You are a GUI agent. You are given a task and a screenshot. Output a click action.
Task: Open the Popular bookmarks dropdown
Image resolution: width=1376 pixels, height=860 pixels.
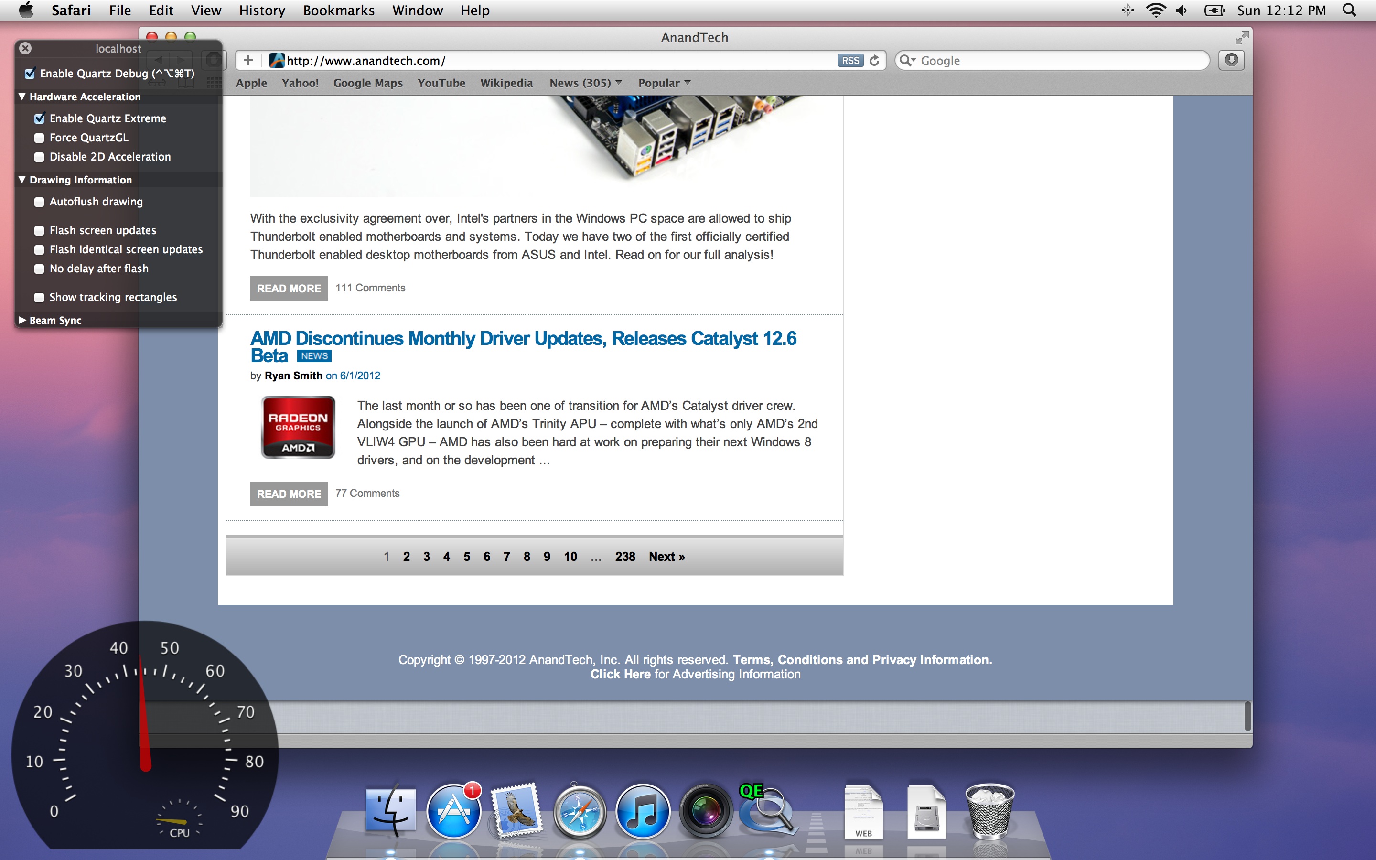coord(664,83)
